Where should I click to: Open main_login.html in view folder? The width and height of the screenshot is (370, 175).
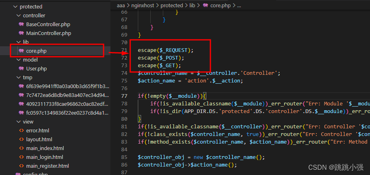pos(45,157)
